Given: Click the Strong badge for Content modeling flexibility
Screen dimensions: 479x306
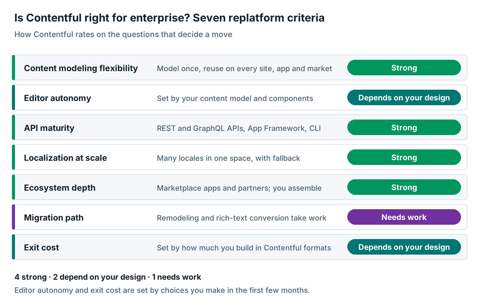Looking at the screenshot, I should click(404, 68).
